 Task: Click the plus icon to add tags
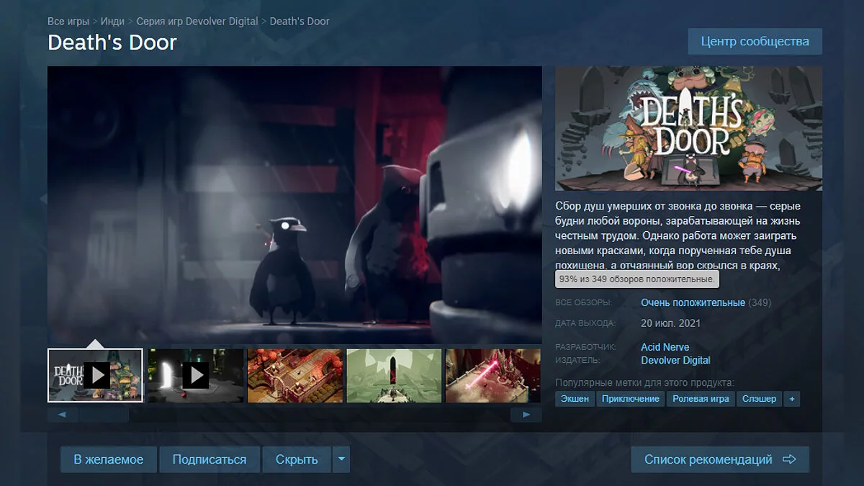coord(792,398)
